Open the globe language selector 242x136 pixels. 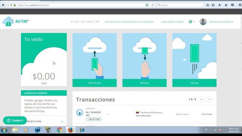coord(192,22)
